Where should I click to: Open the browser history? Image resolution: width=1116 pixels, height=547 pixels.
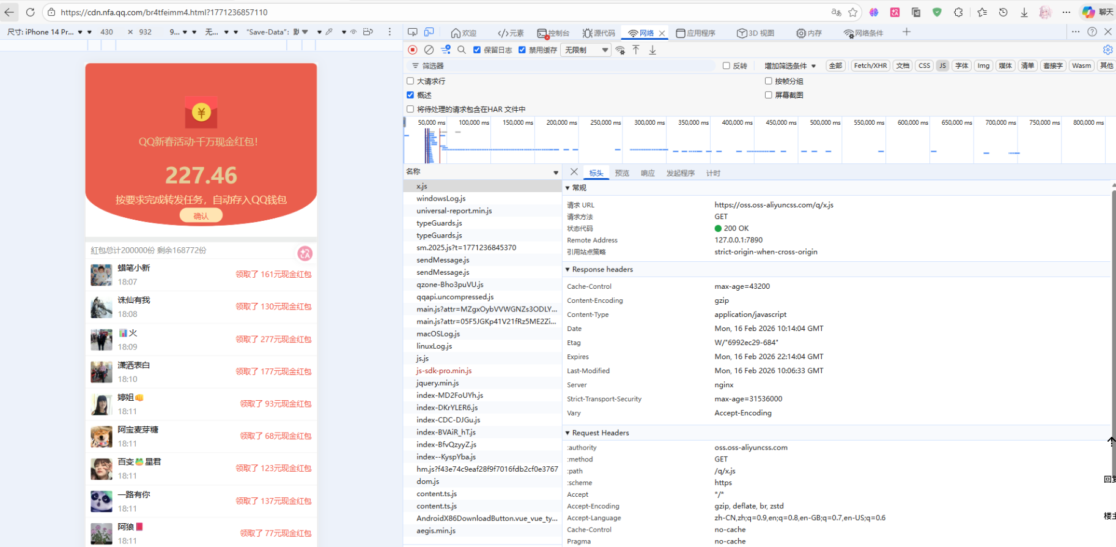pyautogui.click(x=1003, y=12)
